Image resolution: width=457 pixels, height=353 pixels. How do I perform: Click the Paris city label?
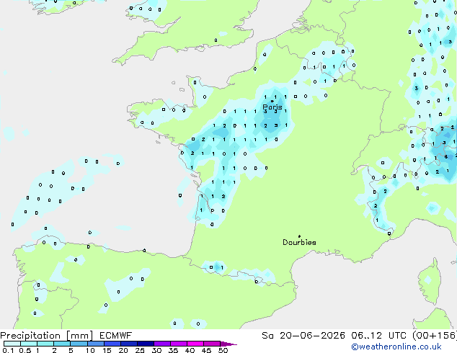[x=272, y=107]
